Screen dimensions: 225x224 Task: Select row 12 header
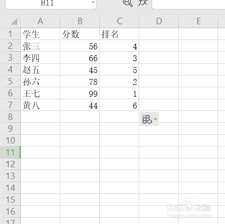pos(10,164)
